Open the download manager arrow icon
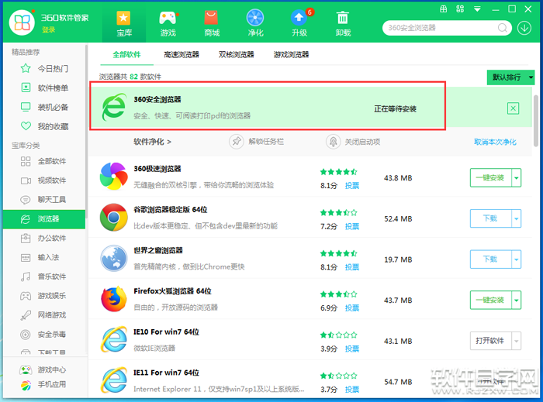The width and height of the screenshot is (543, 402). pos(524,28)
